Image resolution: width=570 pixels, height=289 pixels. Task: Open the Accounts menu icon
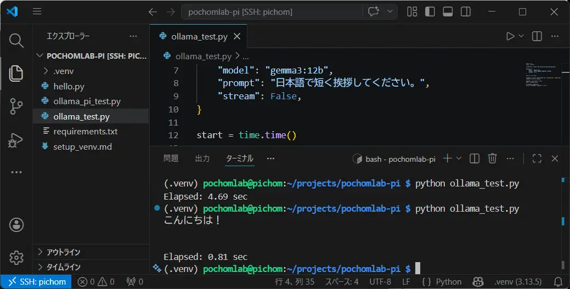coord(16,225)
